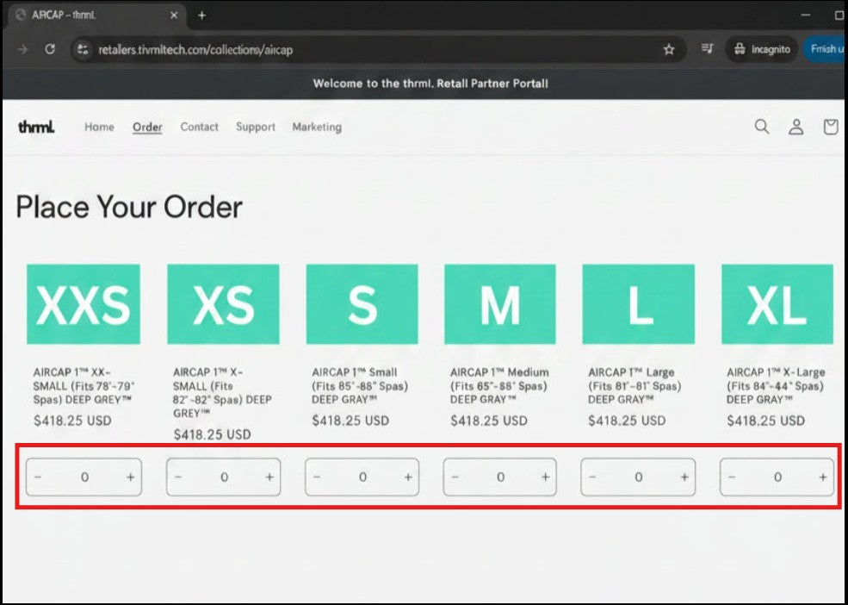The width and height of the screenshot is (848, 605).
Task: Open the site information icon in the address bar
Action: (x=82, y=49)
